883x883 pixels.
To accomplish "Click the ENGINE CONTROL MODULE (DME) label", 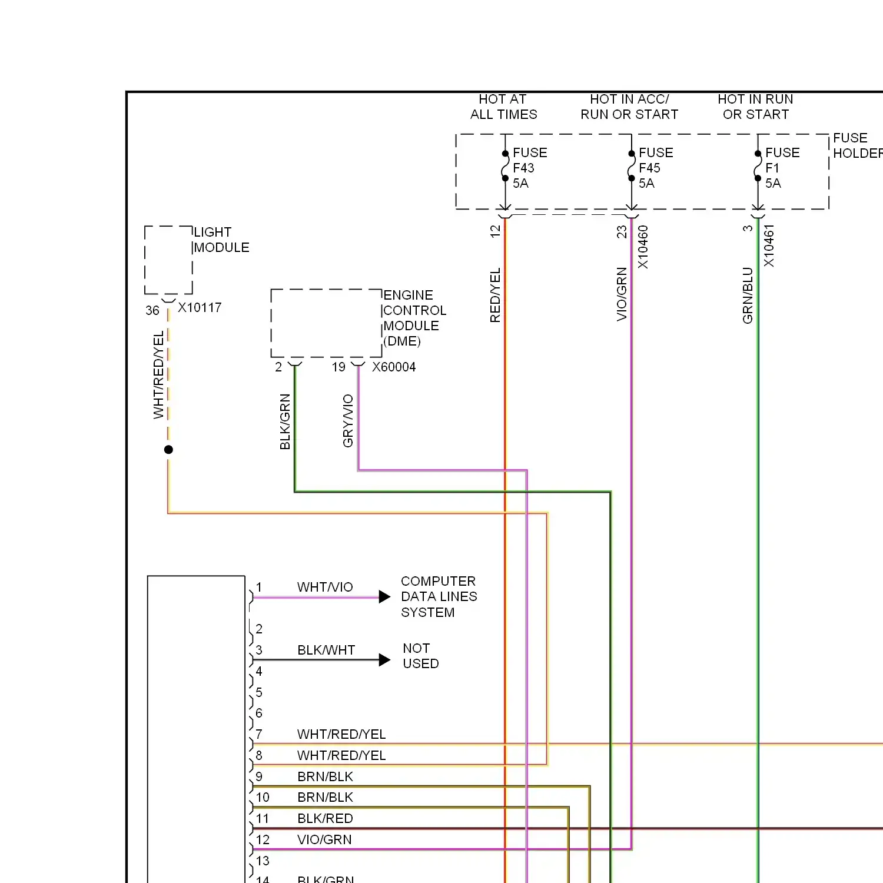I will 414,318.
